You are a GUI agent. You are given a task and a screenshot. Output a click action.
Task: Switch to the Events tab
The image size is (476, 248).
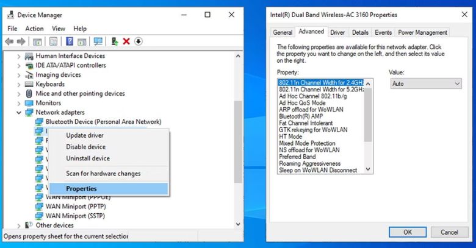pyautogui.click(x=383, y=32)
